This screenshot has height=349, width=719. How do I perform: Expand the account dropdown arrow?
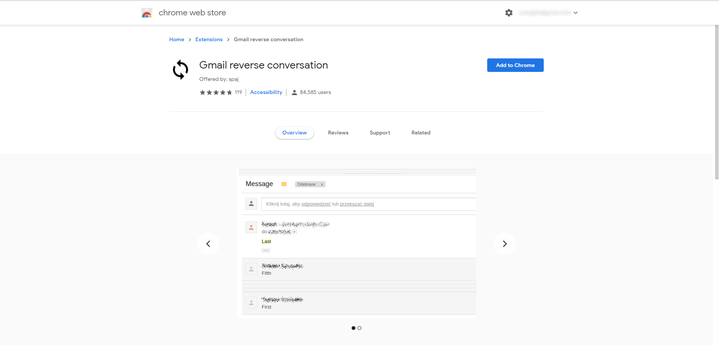tap(576, 13)
